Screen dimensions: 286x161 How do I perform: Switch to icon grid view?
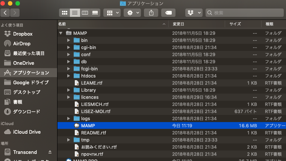coord(65,13)
